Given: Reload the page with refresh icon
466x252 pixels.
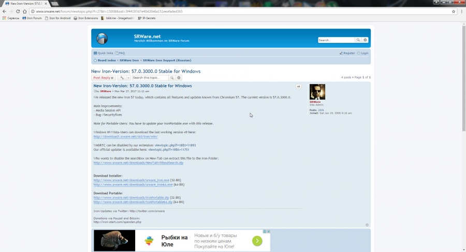Looking at the screenshot, I should pos(18,11).
